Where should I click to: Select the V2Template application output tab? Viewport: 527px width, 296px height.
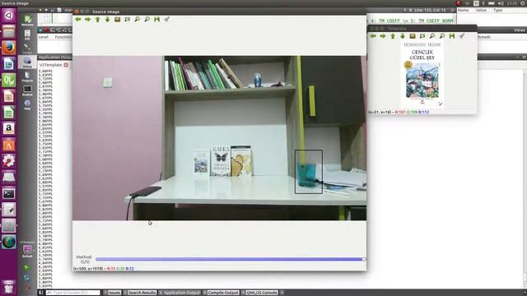tap(50, 65)
